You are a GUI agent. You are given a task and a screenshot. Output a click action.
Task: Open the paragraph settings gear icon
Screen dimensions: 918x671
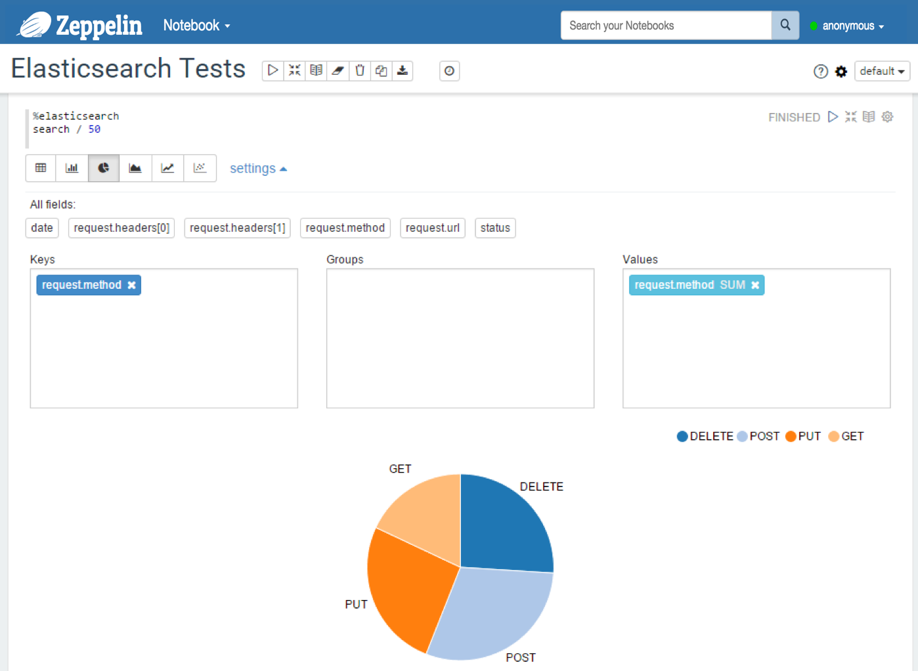[x=887, y=117]
